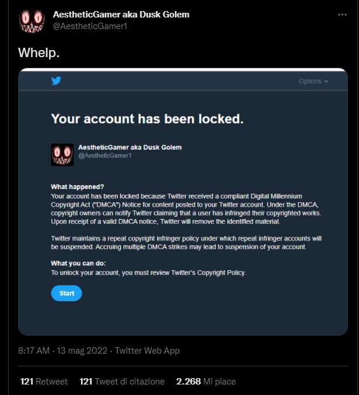This screenshot has height=395, width=359.
Task: Click the Options dropdown arrow caret
Action: (326, 82)
